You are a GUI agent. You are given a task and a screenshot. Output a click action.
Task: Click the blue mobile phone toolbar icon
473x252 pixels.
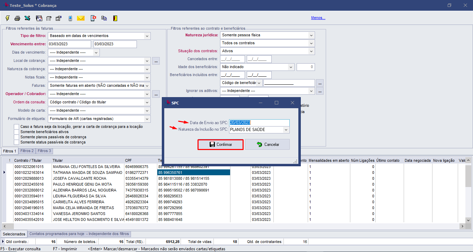pyautogui.click(x=70, y=18)
